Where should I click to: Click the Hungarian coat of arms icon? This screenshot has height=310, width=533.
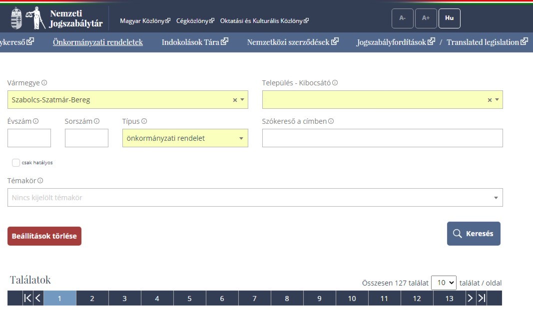tap(16, 18)
